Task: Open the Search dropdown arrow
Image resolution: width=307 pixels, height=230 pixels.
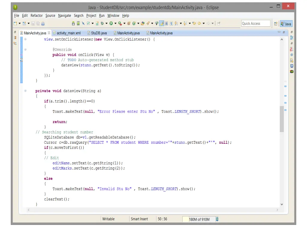Action: (x=152, y=23)
